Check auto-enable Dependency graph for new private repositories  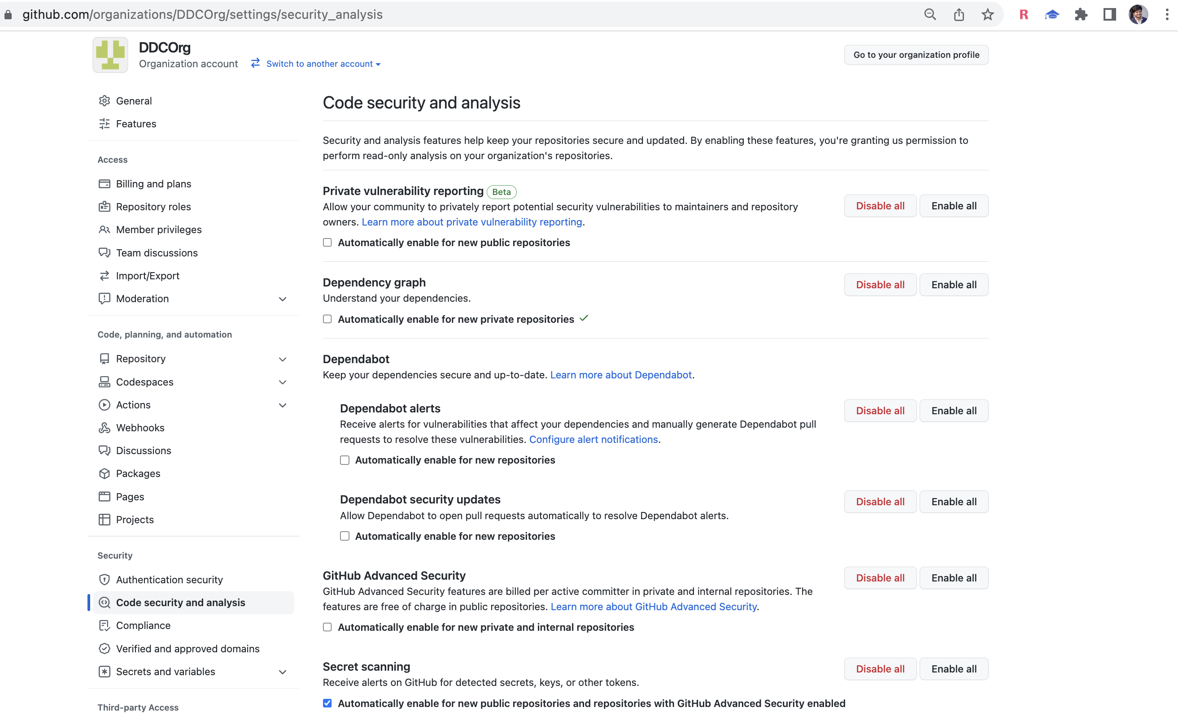[327, 319]
